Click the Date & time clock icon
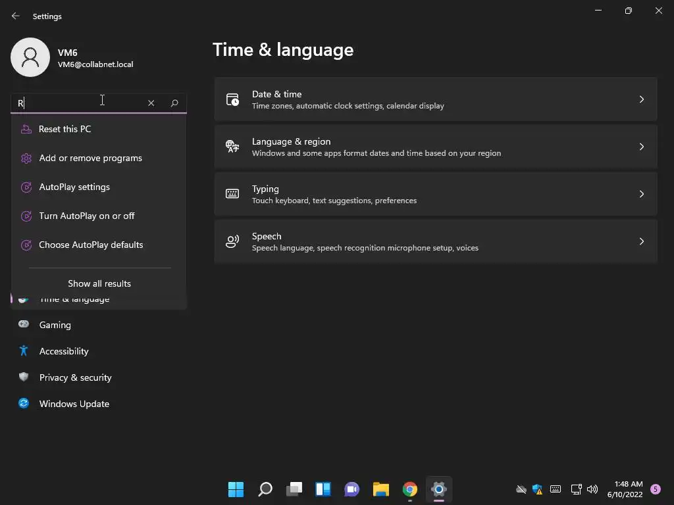Viewport: 674px width, 505px height. point(232,99)
